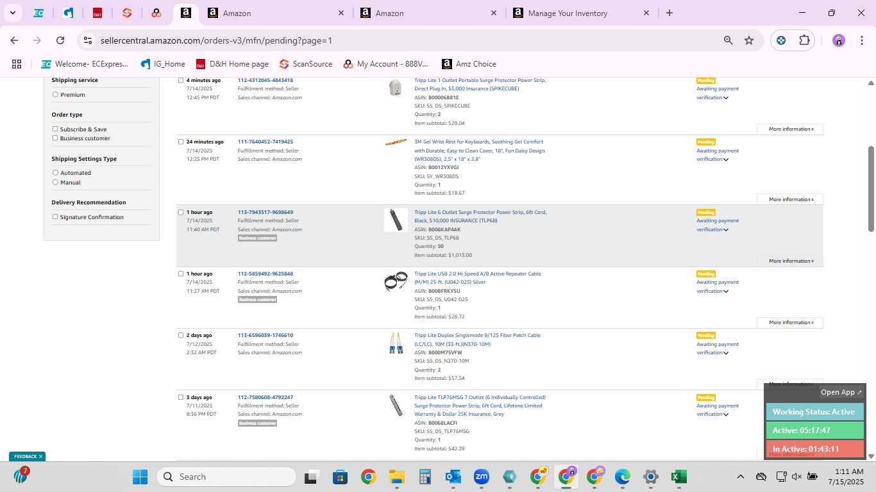Image resolution: width=876 pixels, height=492 pixels.
Task: Expand More information for SPIKECUBE order
Action: [790, 129]
